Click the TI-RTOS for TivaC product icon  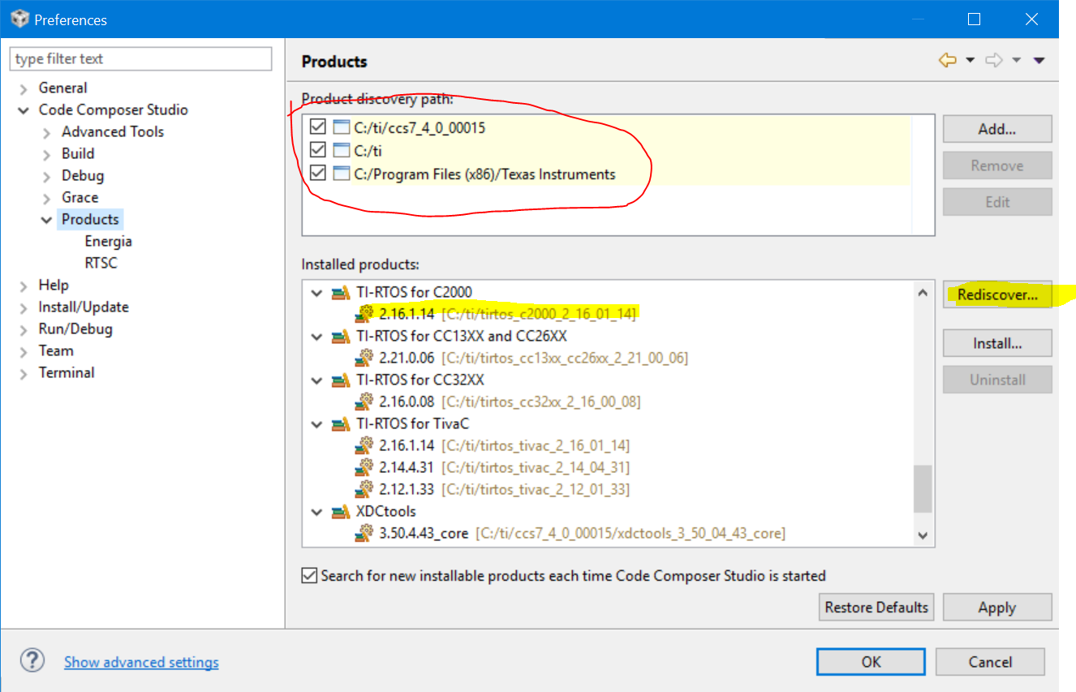[342, 423]
